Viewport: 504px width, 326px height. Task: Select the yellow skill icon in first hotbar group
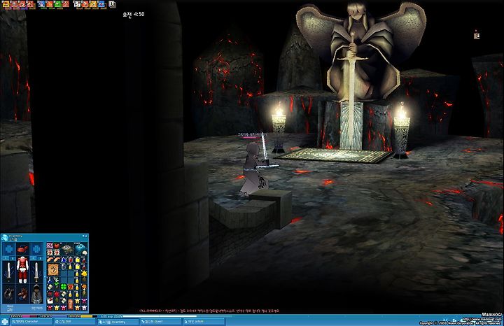pyautogui.click(x=6, y=4)
